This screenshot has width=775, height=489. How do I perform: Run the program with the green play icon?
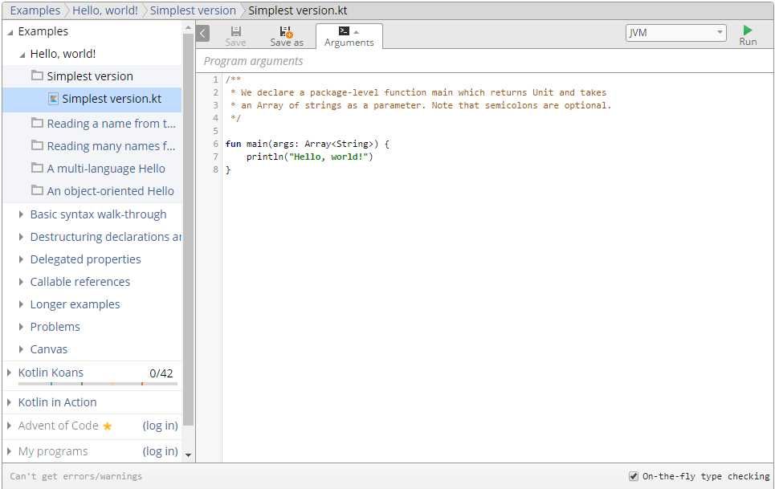(x=748, y=31)
